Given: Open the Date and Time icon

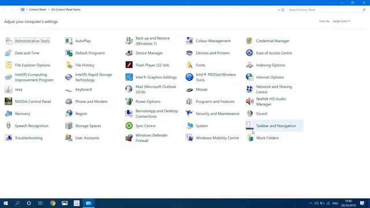Looking at the screenshot, I should coord(9,53).
